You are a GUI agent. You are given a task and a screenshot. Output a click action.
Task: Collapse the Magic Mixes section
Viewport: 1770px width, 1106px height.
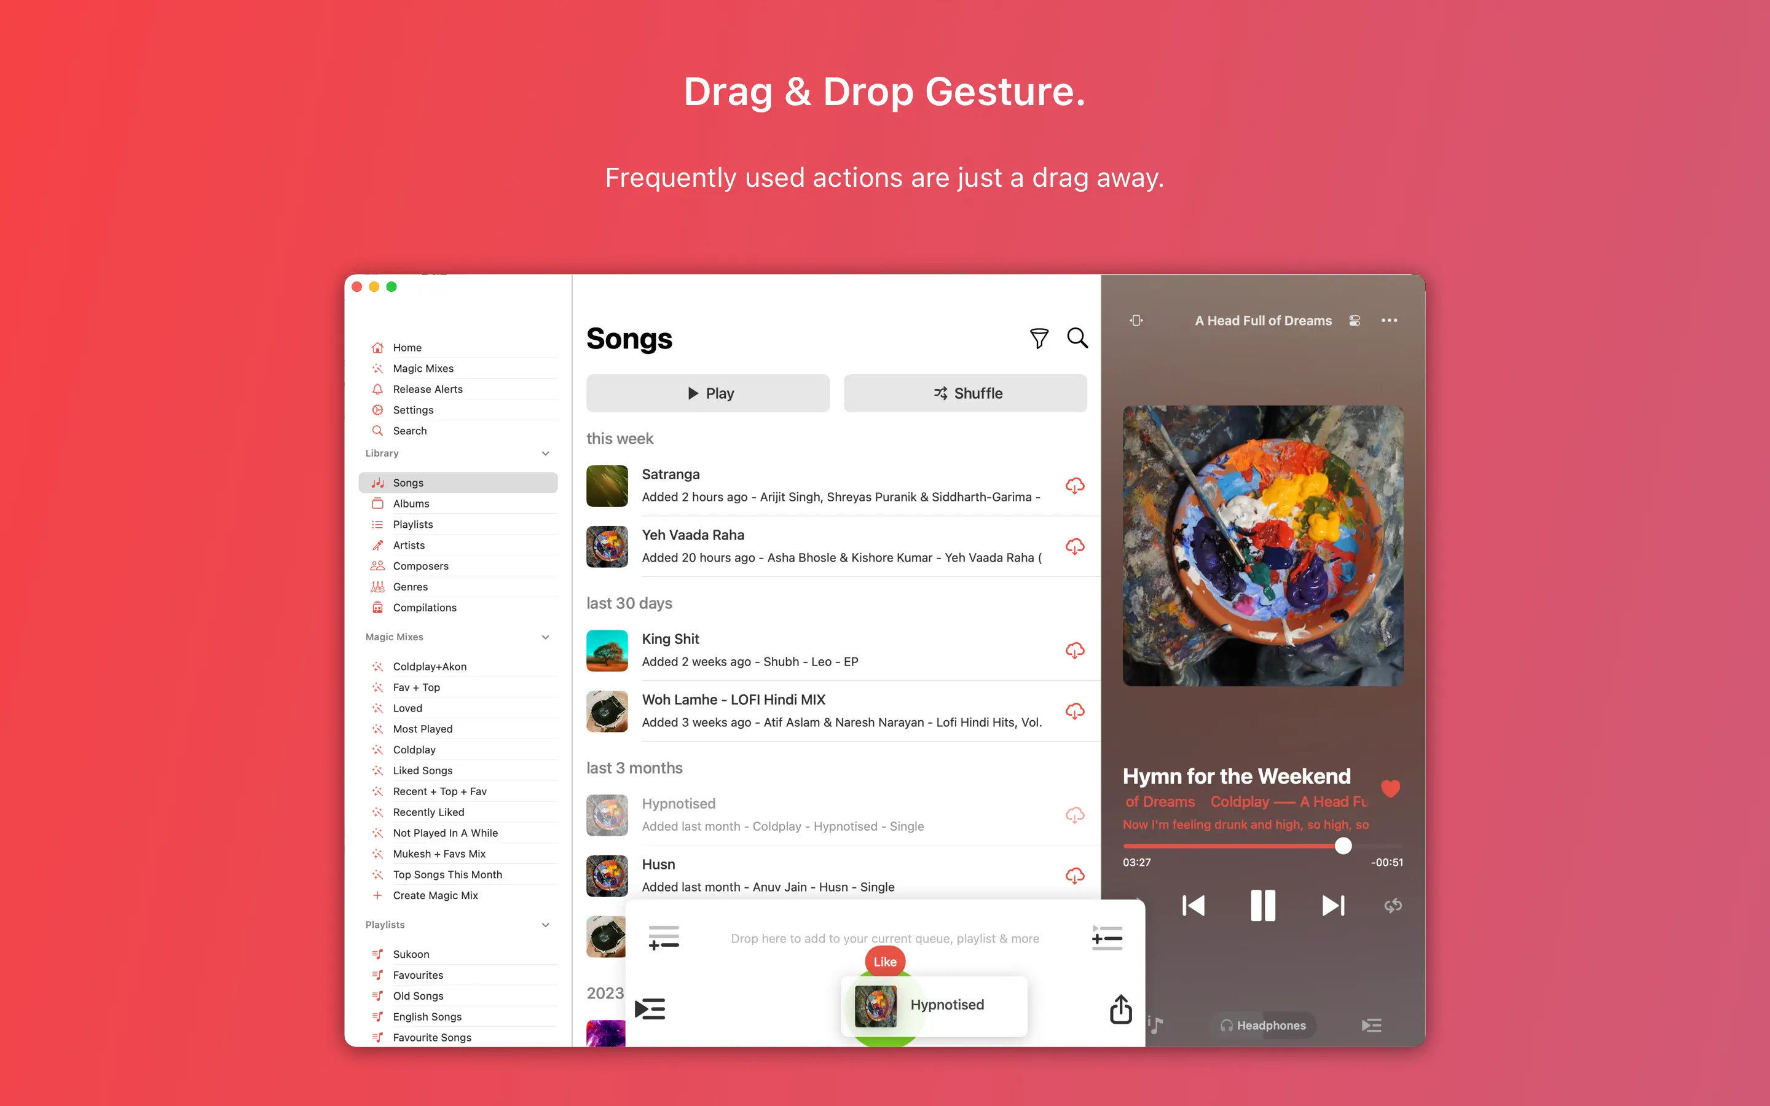tap(545, 637)
